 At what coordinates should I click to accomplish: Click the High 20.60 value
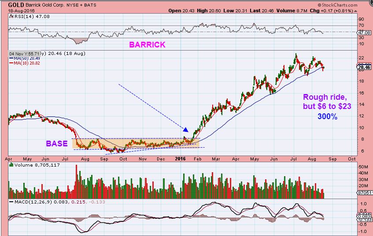pos(209,11)
